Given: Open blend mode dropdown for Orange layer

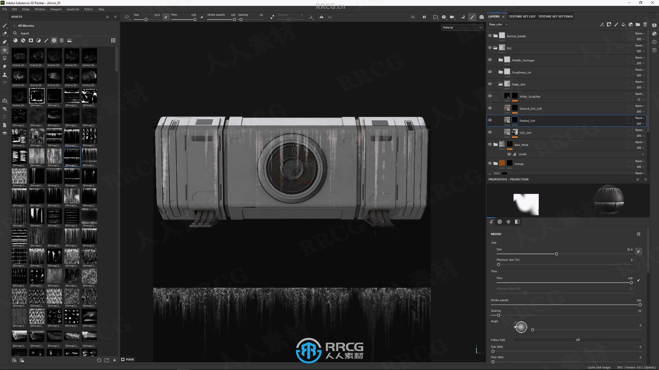Looking at the screenshot, I should (639, 161).
